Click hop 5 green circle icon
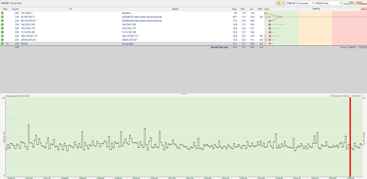367x179 pixels. pyautogui.click(x=2, y=28)
